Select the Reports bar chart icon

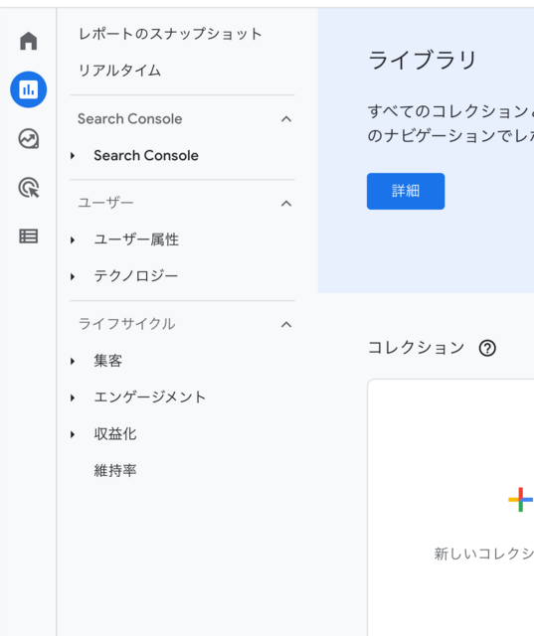(x=29, y=89)
